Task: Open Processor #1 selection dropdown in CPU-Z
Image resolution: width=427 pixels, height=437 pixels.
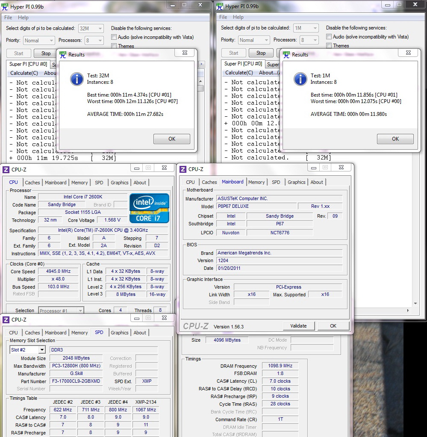Action: (61, 310)
